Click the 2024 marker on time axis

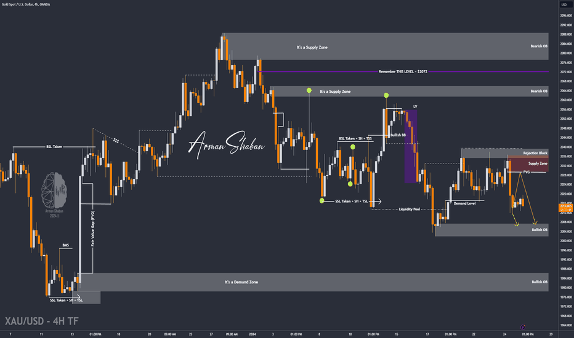(253, 334)
